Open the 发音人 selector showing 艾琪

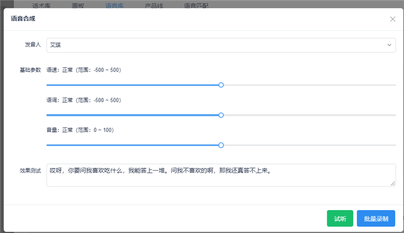[213, 45]
